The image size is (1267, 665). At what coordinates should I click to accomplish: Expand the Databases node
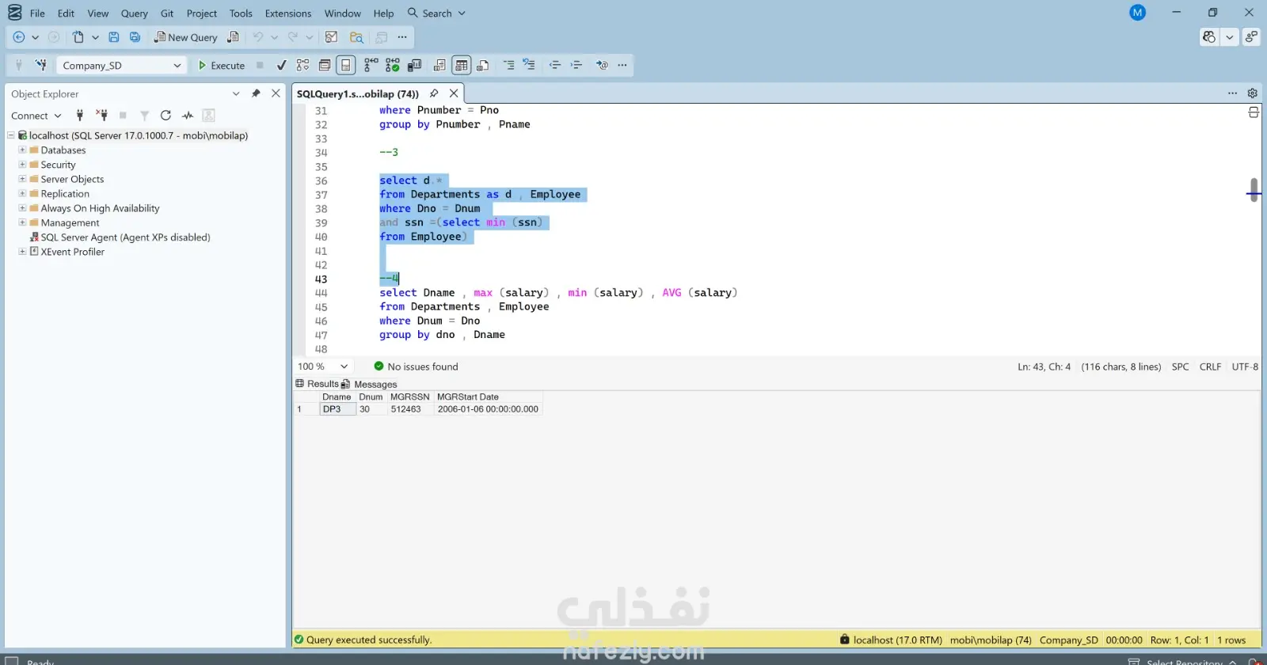(22, 150)
